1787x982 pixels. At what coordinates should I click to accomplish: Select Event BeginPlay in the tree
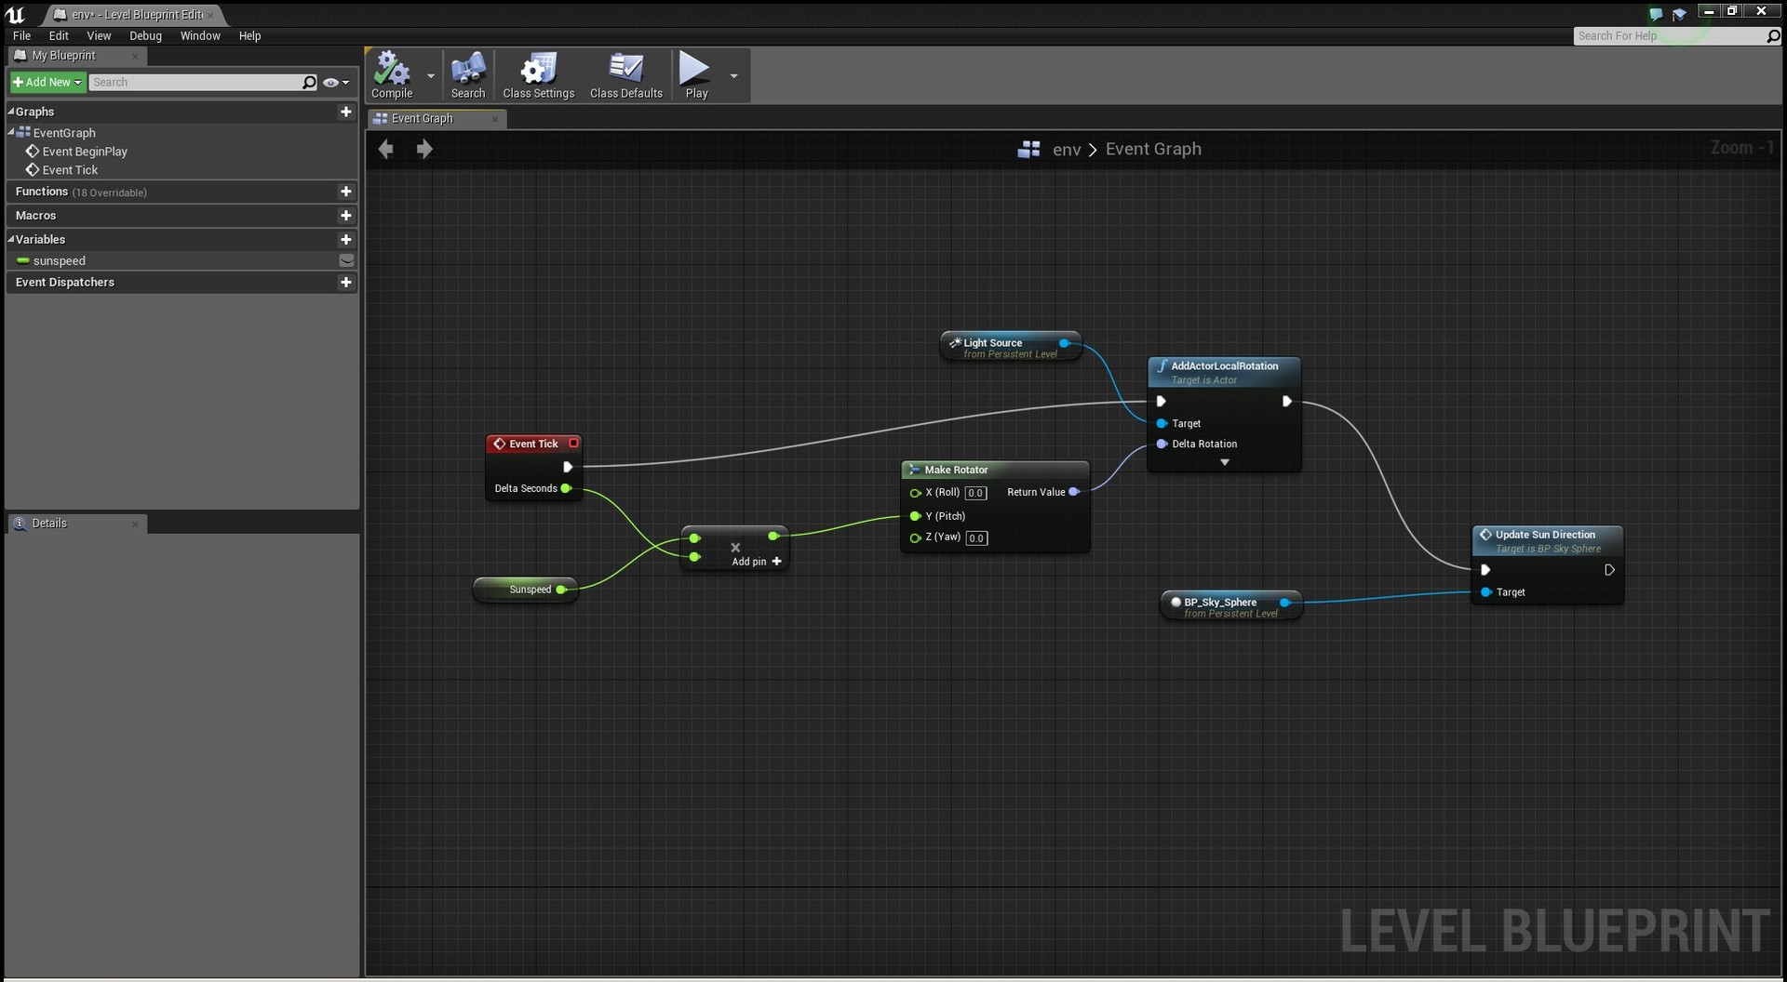coord(84,152)
